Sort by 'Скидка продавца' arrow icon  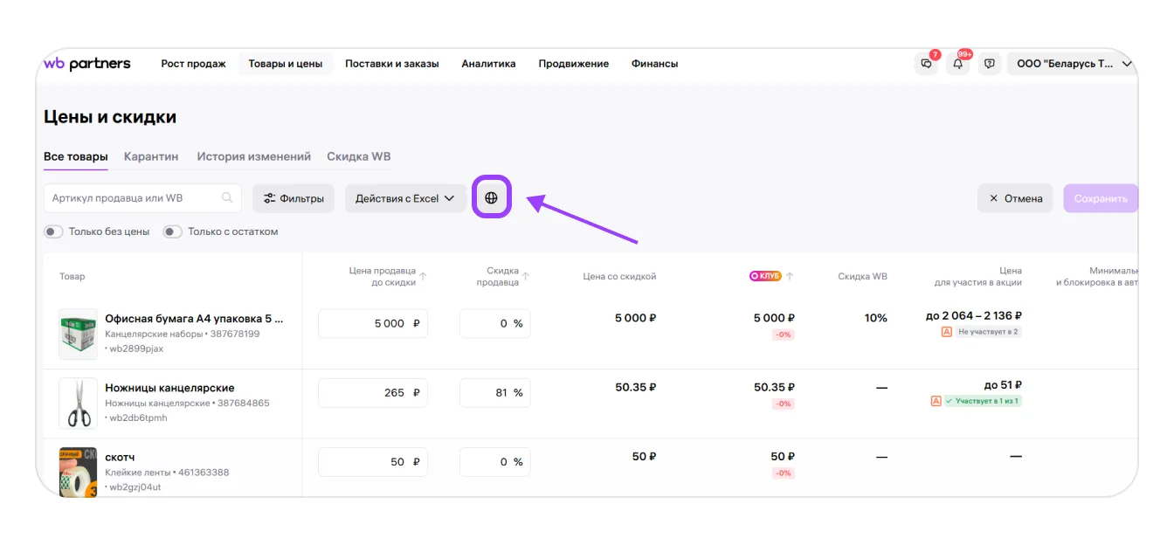tap(526, 277)
